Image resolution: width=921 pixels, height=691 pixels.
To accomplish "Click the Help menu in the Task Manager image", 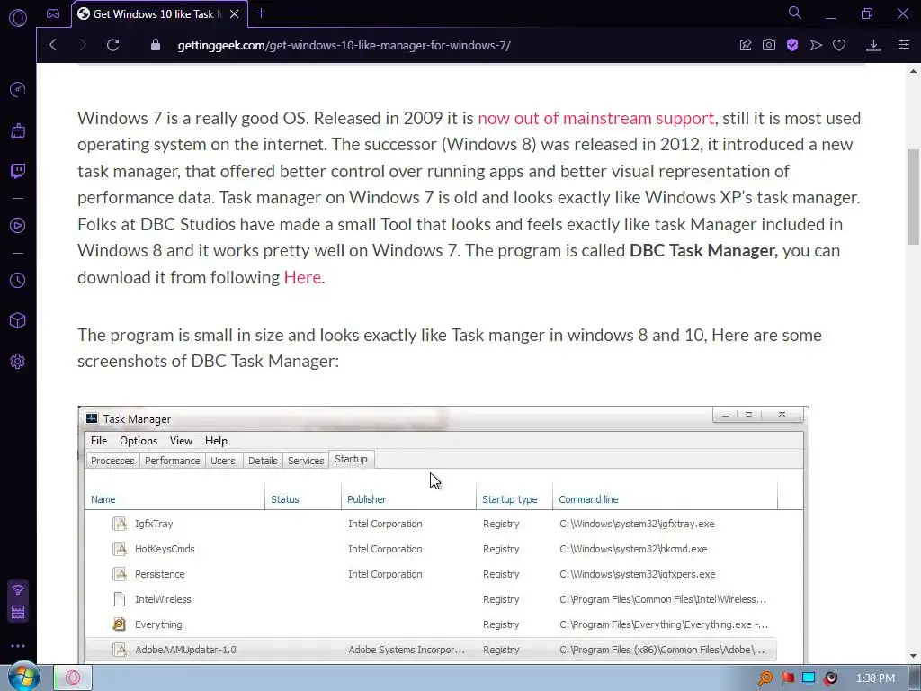I will tap(216, 441).
